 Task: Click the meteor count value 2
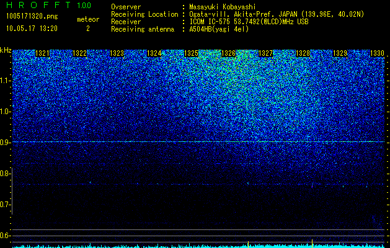[88, 29]
